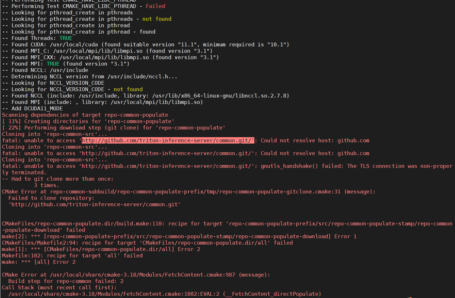Screen dimensions: 455x298
Task: Click '/usr/include/nccl.h...' in the Determining NCCL line
Action: [x=143, y=76]
